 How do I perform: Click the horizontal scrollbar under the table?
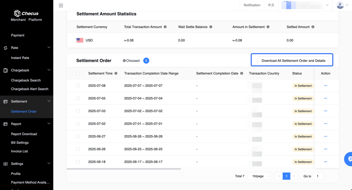click(x=124, y=169)
